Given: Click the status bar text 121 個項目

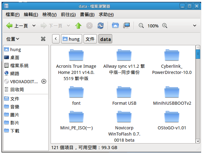Looking at the screenshot, I should click(x=62, y=148).
